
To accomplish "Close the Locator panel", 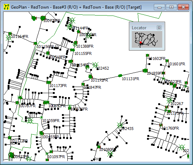I will point(159,28).
